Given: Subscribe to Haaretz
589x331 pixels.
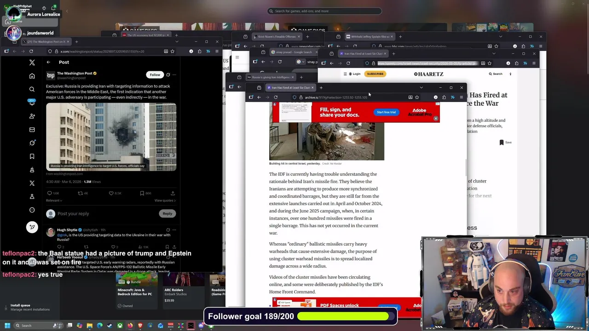Looking at the screenshot, I should (375, 74).
